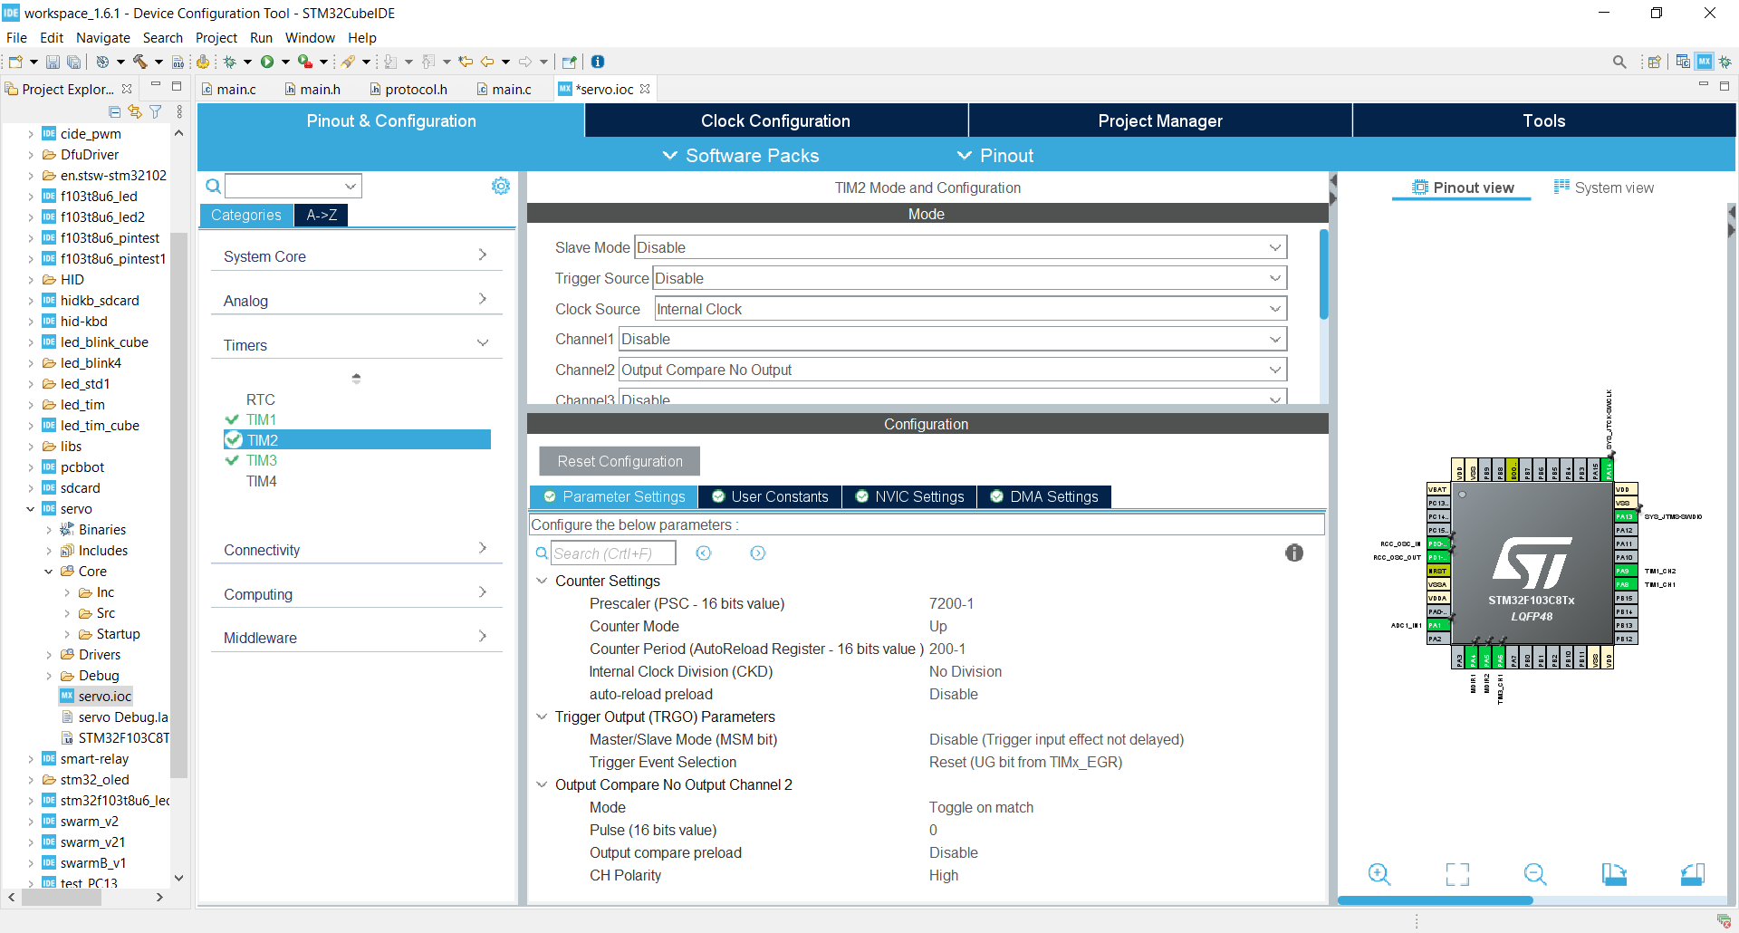
Task: Open the Channel1 dropdown
Action: point(953,339)
